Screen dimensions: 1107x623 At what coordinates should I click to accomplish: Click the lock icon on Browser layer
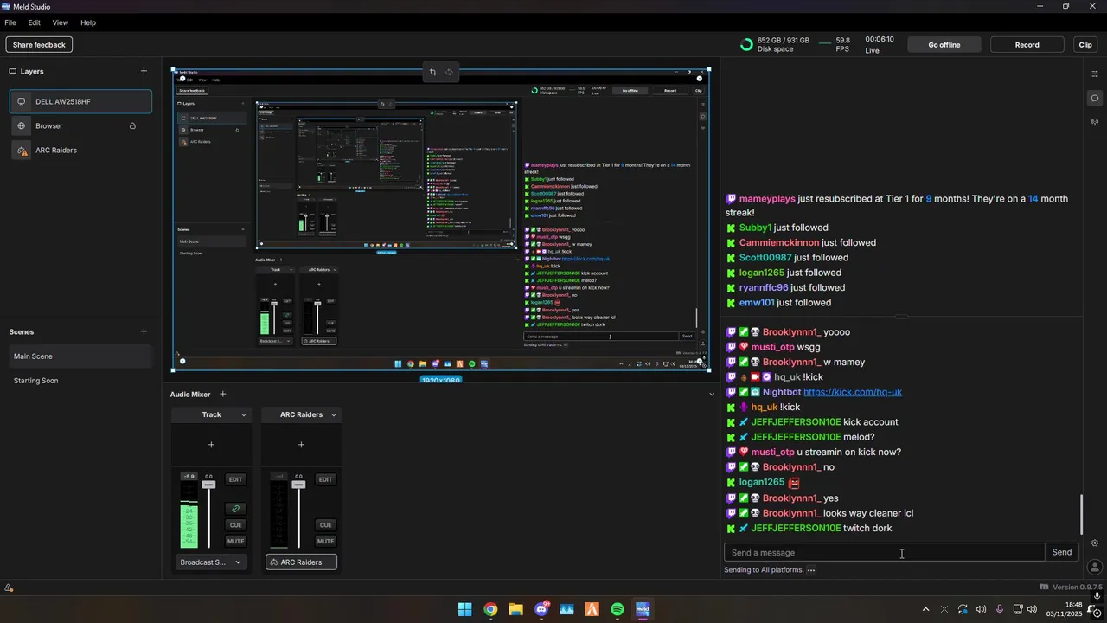(x=132, y=126)
